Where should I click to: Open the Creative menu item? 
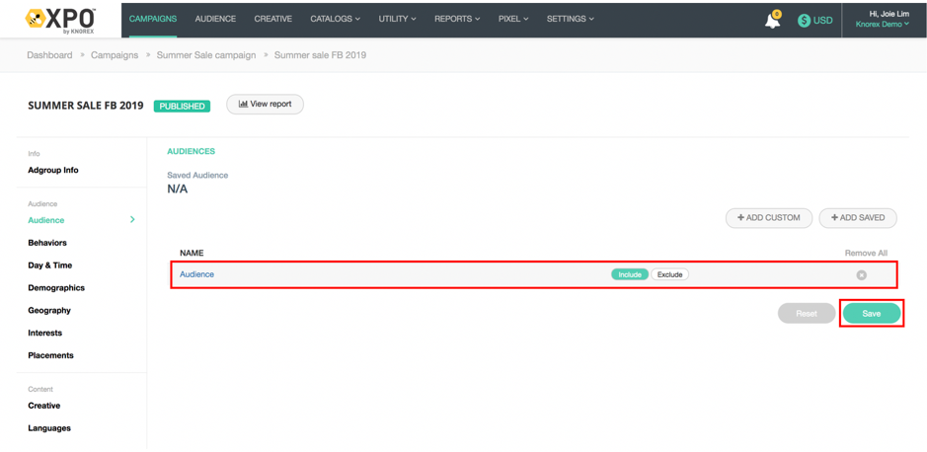[x=272, y=19]
